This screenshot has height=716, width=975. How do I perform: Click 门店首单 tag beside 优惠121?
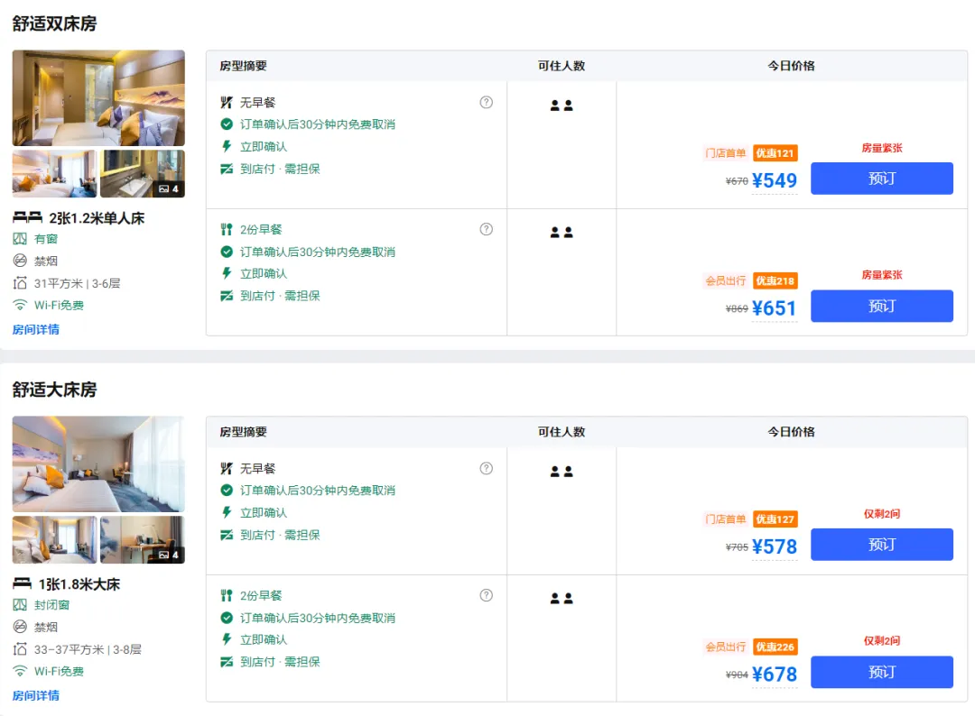[725, 153]
